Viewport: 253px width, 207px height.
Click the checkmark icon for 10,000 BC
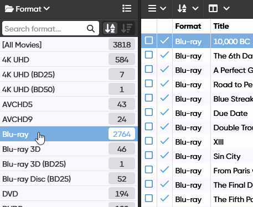point(164,40)
